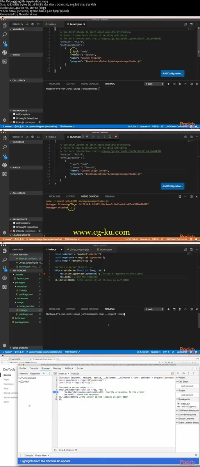Open the settings gear beside Explorer sidebar

(4, 346)
